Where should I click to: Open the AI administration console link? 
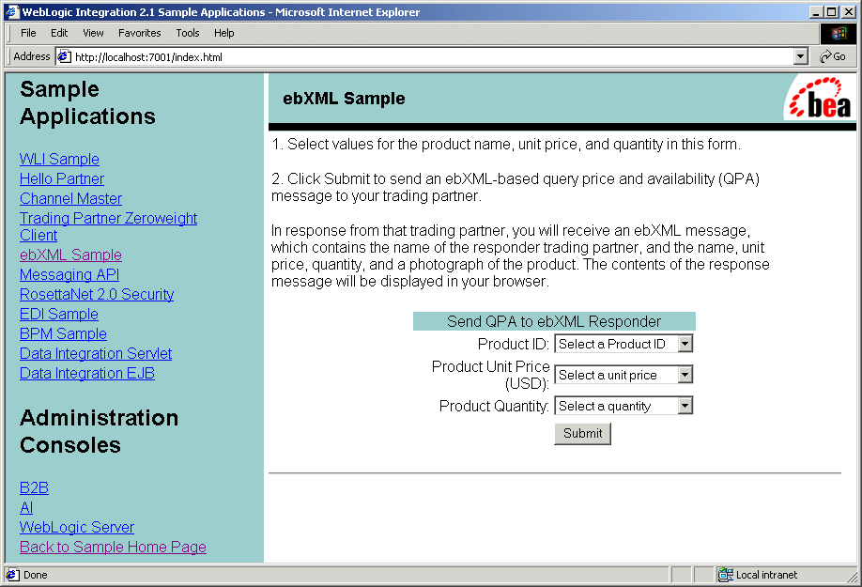(26, 508)
